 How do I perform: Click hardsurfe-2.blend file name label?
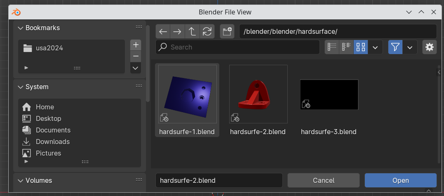tap(258, 132)
